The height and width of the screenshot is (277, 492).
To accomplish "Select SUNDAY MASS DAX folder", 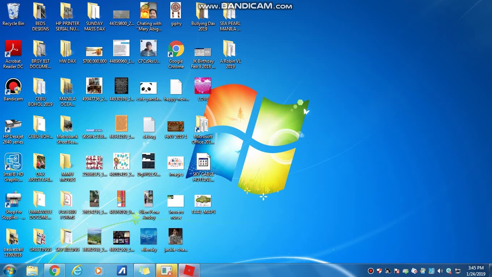I will point(94,17).
